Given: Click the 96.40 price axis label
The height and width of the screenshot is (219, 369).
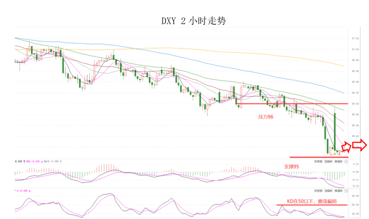Looking at the screenshot, I should 355,82.
